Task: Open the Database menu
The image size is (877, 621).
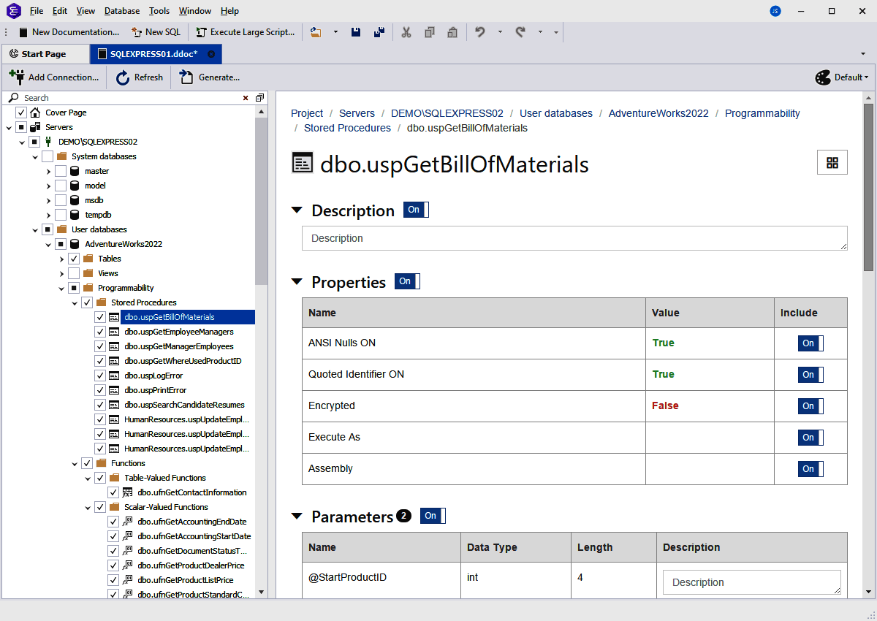Action: (121, 10)
